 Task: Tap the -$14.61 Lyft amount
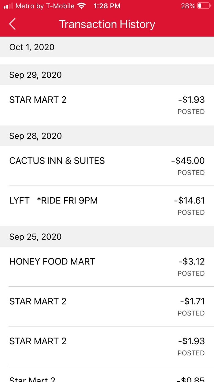coord(189,201)
